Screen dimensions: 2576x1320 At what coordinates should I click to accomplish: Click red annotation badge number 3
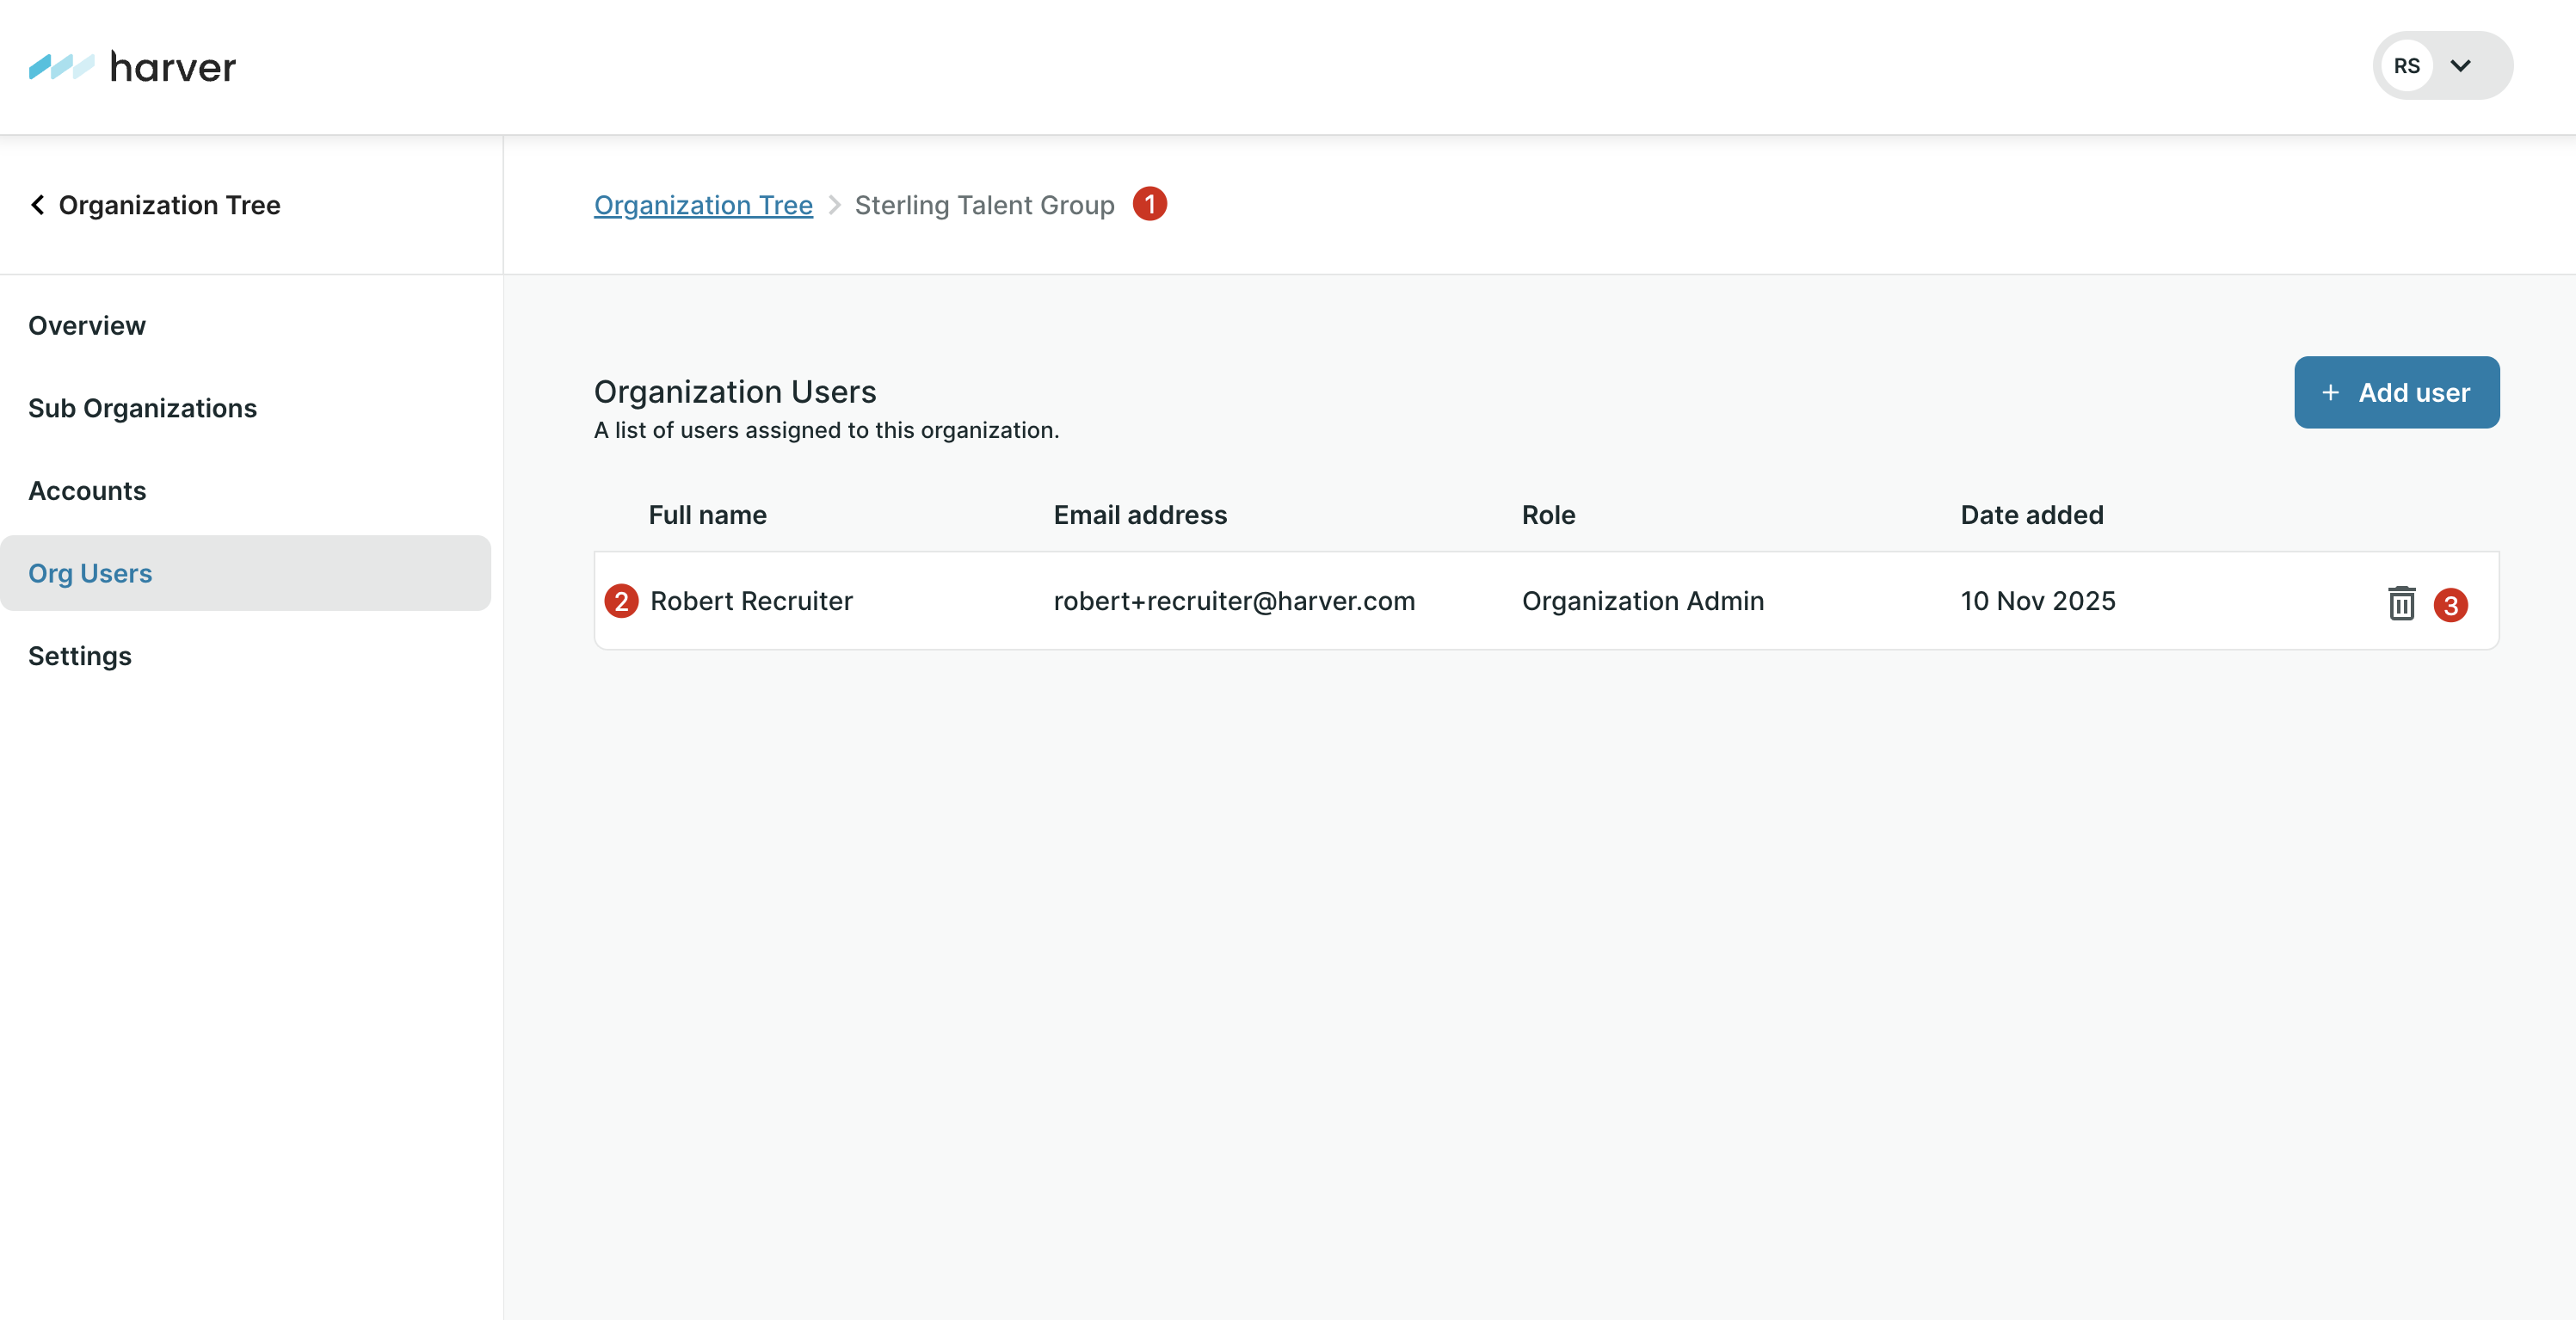tap(2450, 605)
